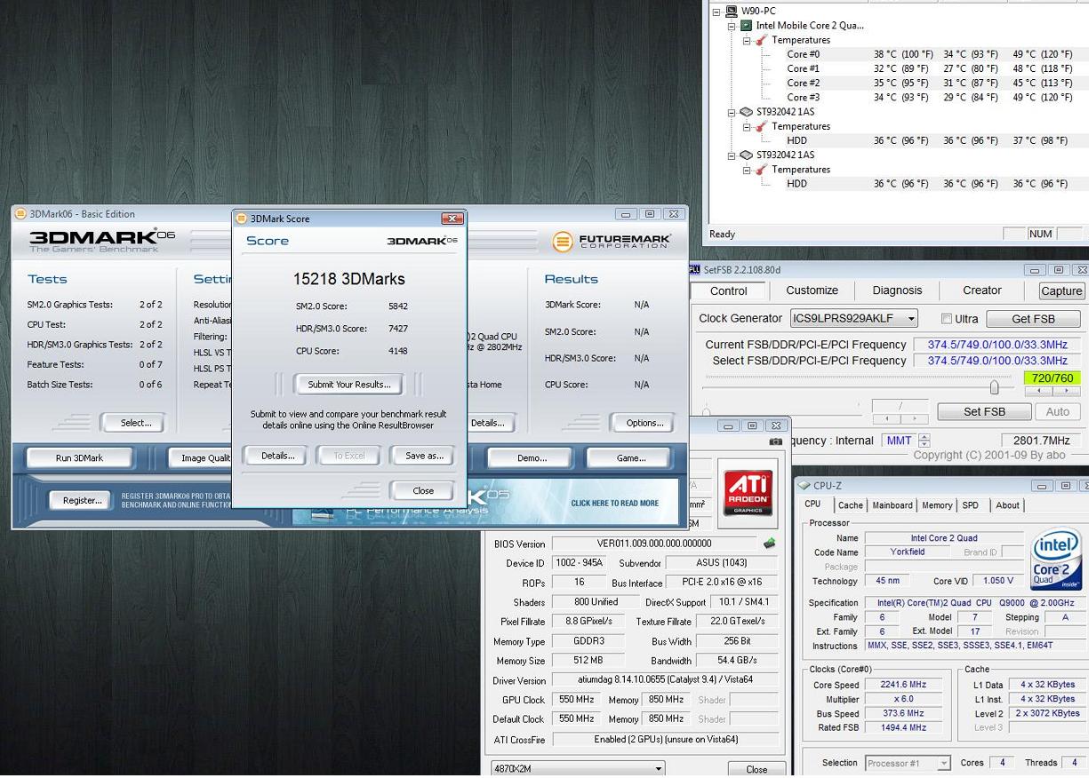
Task: Click the Run 3DMark button
Action: tap(79, 458)
